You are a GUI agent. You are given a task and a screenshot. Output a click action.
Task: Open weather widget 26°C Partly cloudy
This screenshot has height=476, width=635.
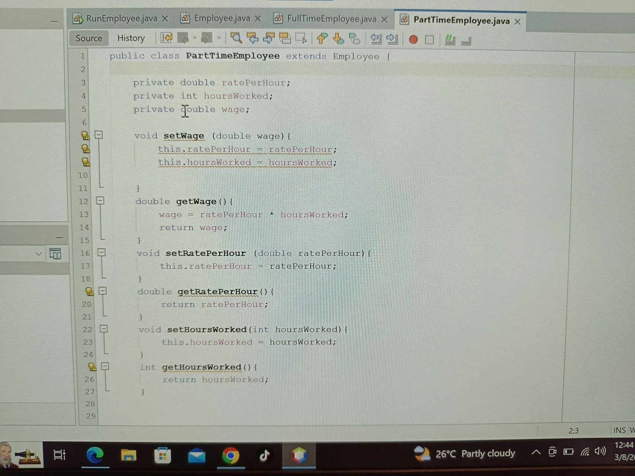coord(465,453)
